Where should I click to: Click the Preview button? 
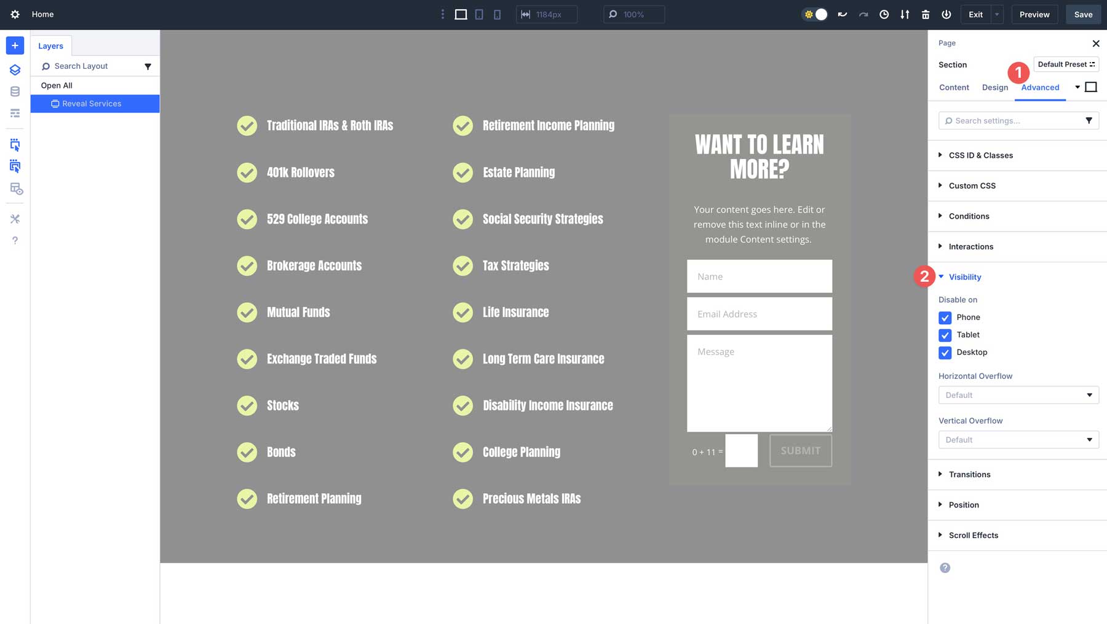coord(1034,14)
